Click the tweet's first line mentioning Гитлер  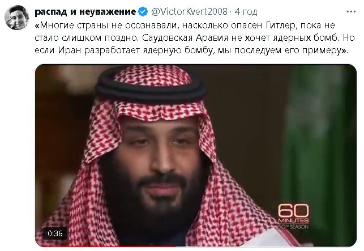(x=185, y=25)
